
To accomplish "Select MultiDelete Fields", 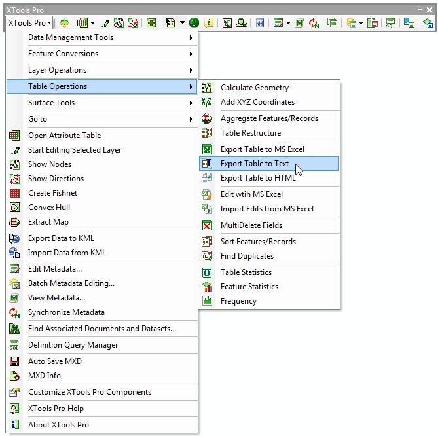I will click(269, 225).
